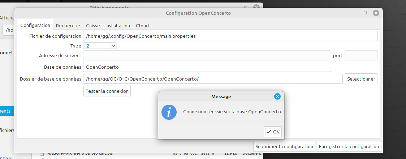Viewport: 406px width, 159px height.
Task: Select the Installation tab
Action: pyautogui.click(x=117, y=26)
